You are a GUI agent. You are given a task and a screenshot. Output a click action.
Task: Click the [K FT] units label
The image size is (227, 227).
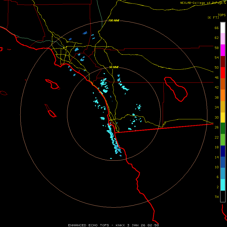pyautogui.click(x=213, y=18)
